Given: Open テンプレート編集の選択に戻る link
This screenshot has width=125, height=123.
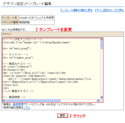Looking at the screenshot, I should (77, 10).
